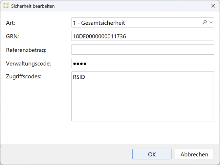The width and height of the screenshot is (220, 165).
Task: Select the '1 - Gesamtsicherheit' combo box text
Action: (99, 23)
